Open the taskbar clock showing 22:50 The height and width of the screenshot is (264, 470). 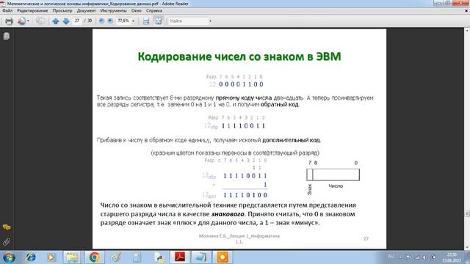[451, 257]
